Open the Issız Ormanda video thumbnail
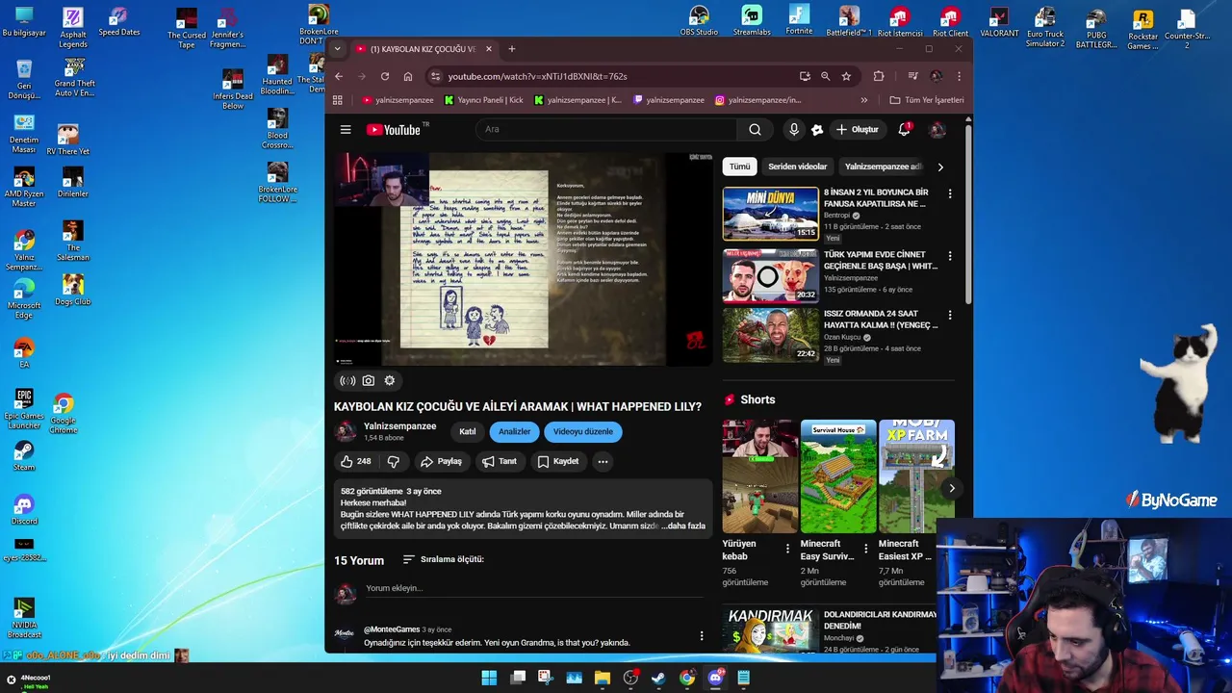 [770, 334]
